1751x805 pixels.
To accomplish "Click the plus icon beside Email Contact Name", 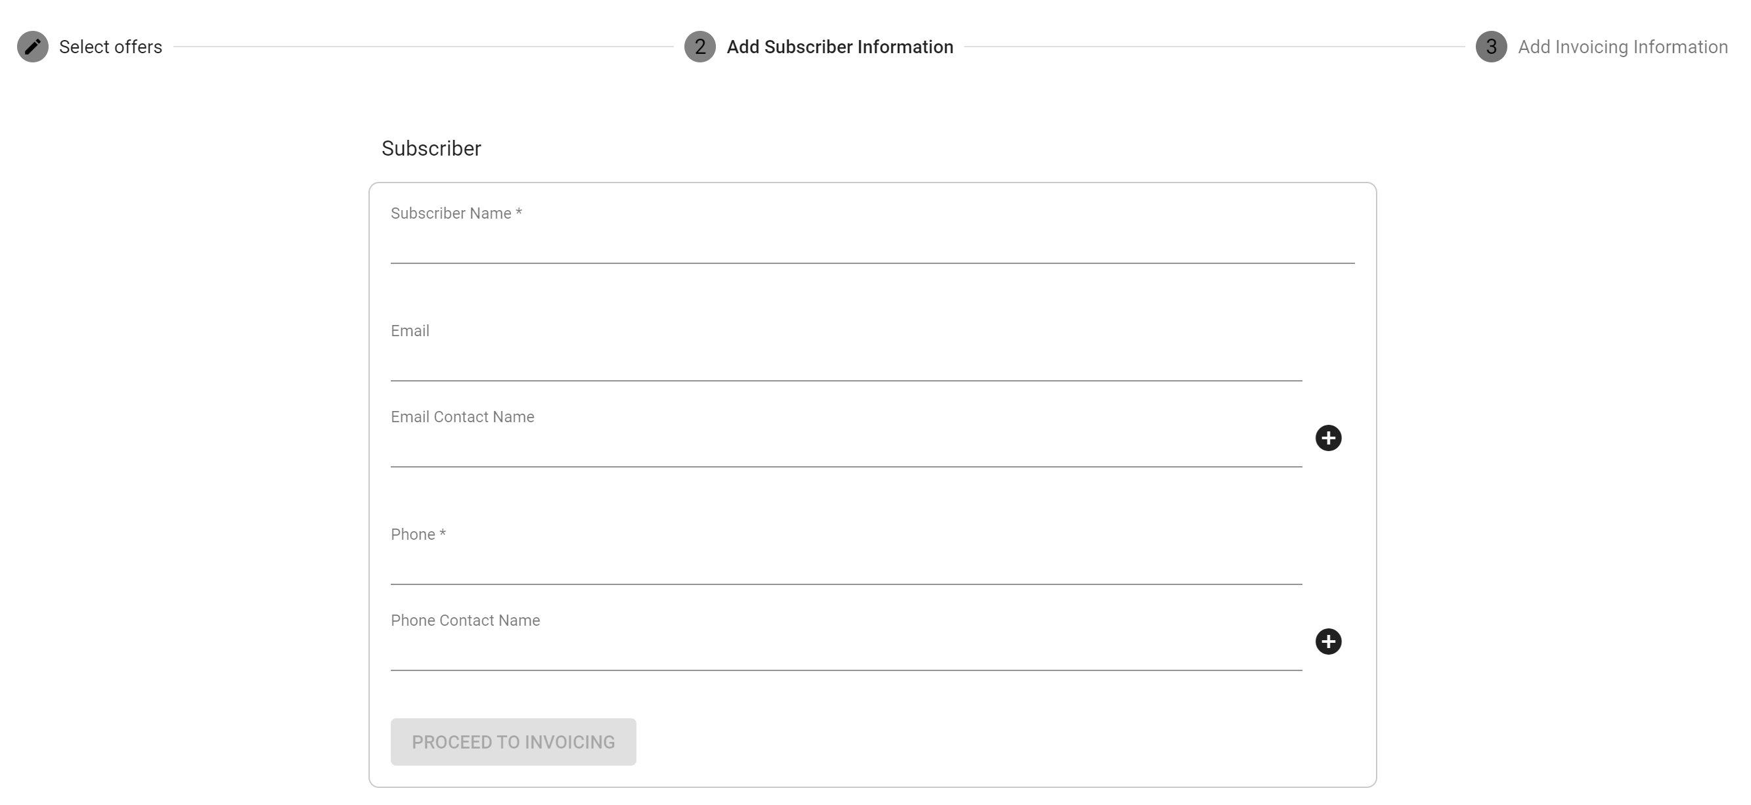I will [1328, 438].
